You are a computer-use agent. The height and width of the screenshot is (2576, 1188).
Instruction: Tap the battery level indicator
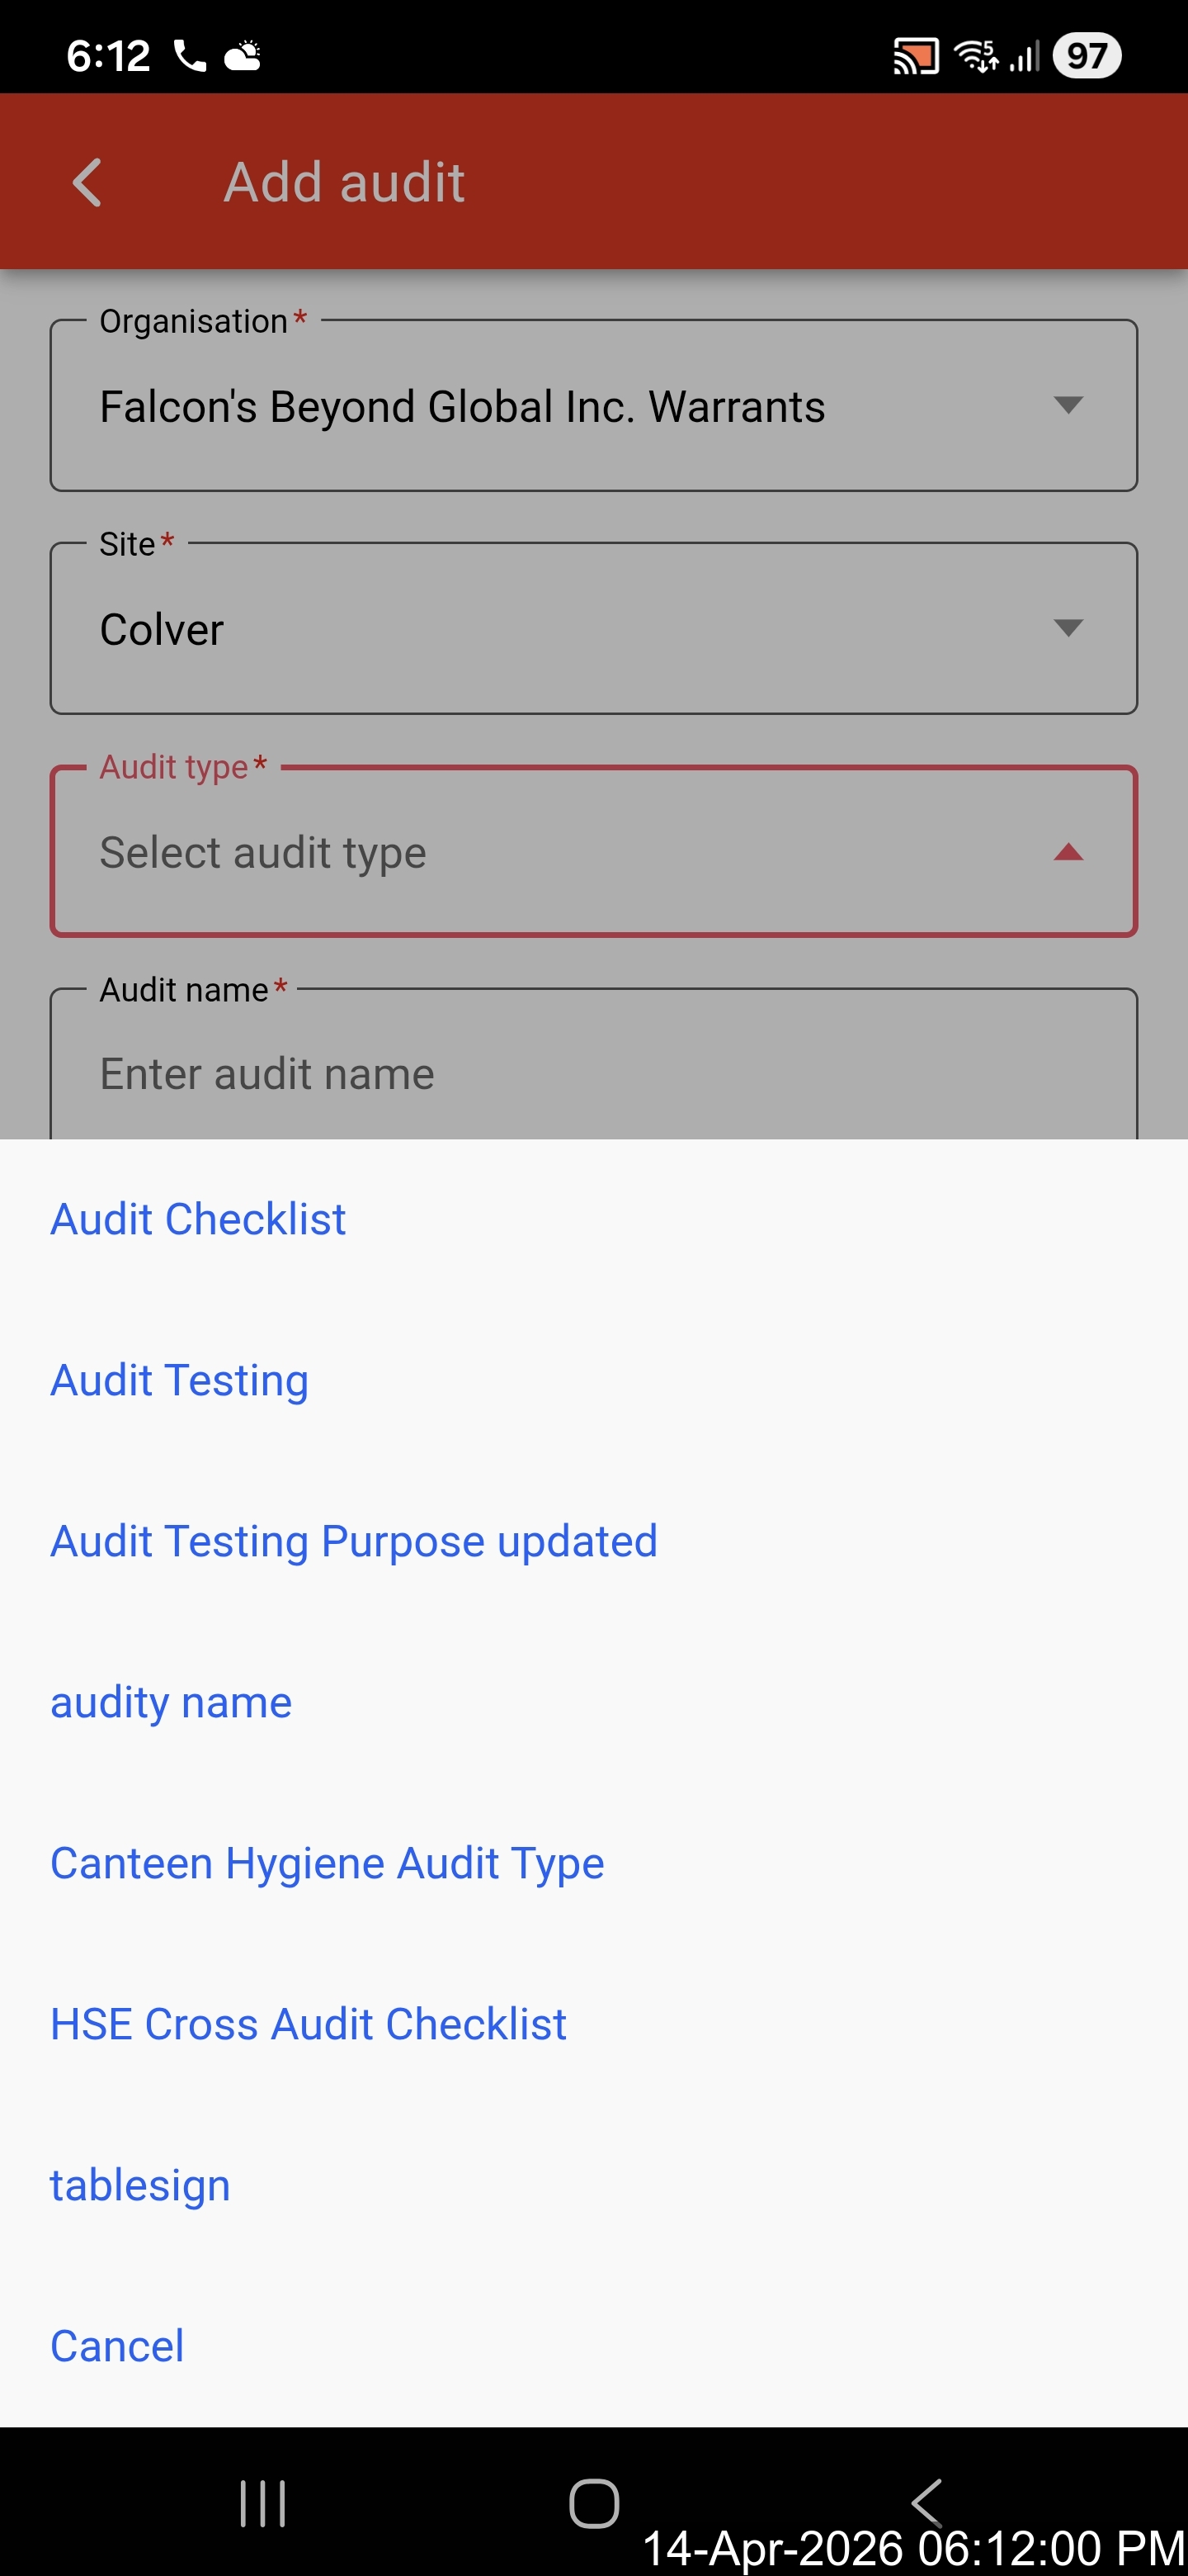tap(1086, 56)
